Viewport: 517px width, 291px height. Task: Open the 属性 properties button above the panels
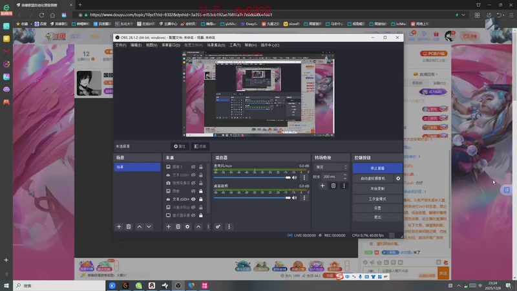180,146
